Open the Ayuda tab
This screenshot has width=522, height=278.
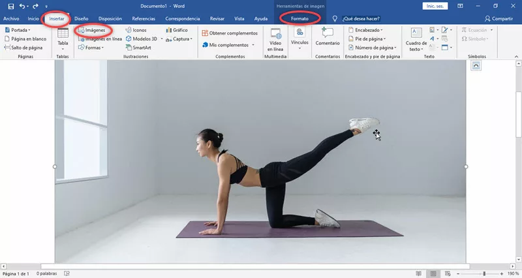pyautogui.click(x=260, y=19)
